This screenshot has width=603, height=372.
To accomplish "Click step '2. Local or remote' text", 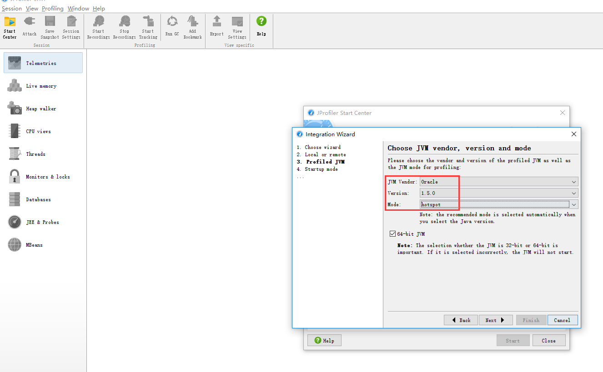I will pyautogui.click(x=322, y=154).
